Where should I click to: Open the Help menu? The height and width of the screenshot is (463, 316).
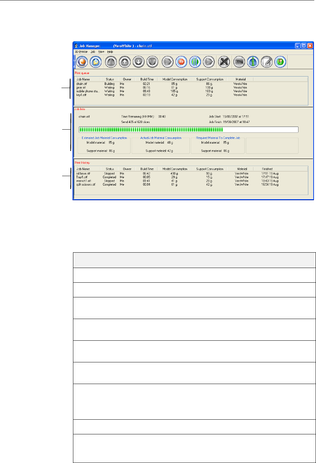pyautogui.click(x=110, y=52)
